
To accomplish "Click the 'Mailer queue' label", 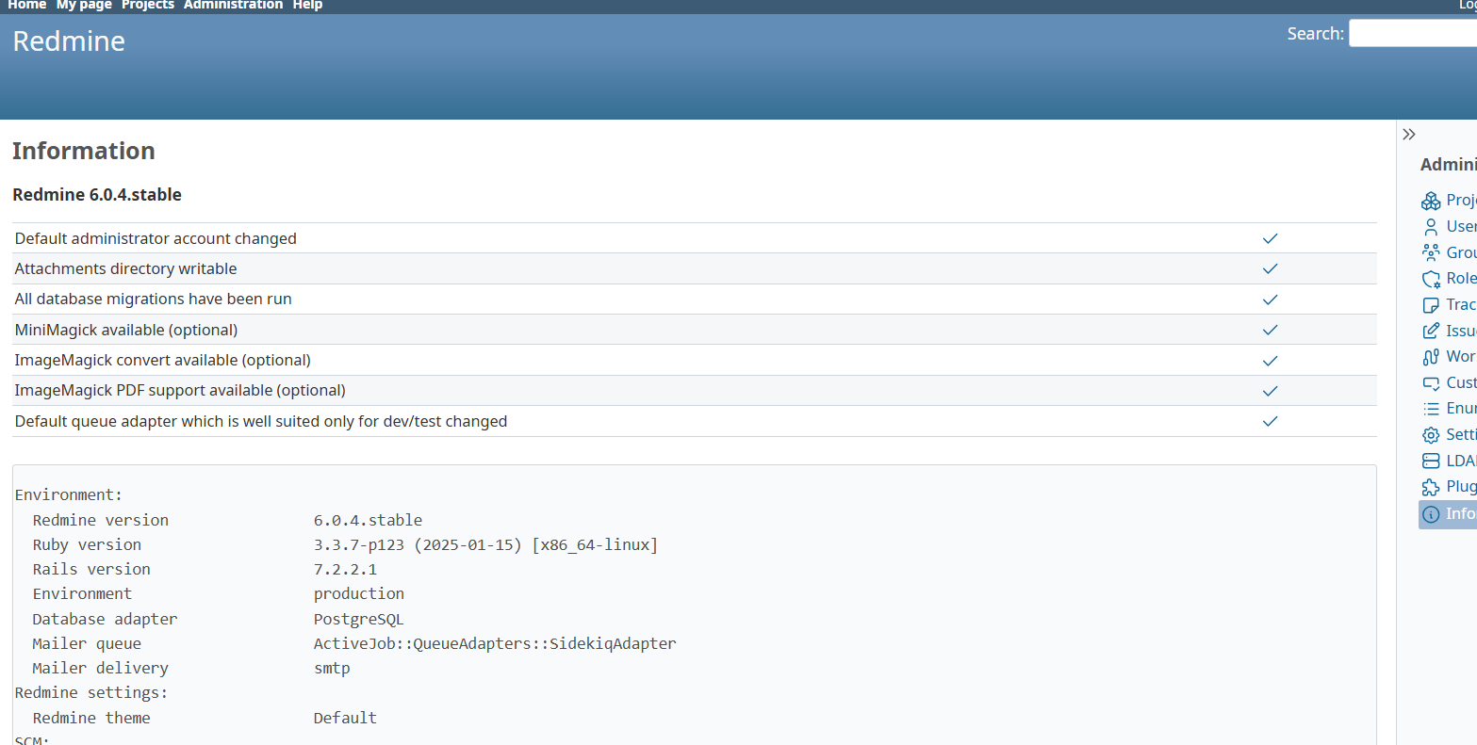I will tap(87, 643).
